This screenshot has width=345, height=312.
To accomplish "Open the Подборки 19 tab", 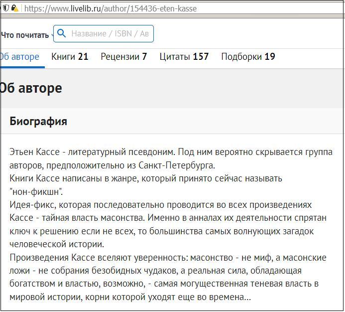I will tap(248, 57).
